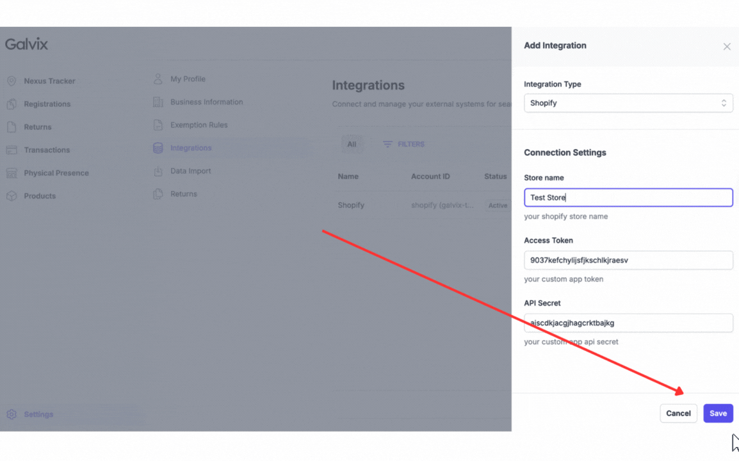The height and width of the screenshot is (461, 739).
Task: Click 'your shopify store name' hint text
Action: pyautogui.click(x=565, y=216)
